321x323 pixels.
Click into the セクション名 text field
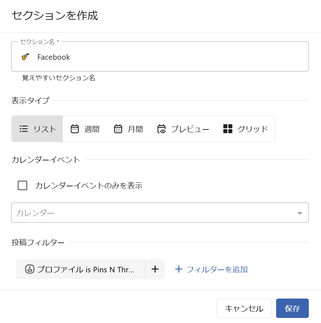point(169,57)
